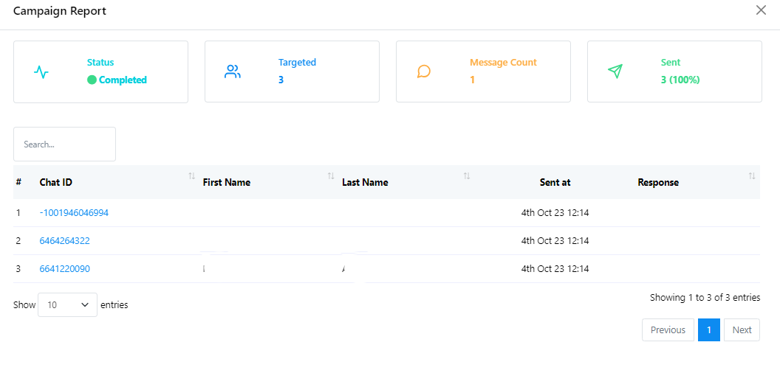Click the Sent 3 (100%) value

[x=680, y=80]
